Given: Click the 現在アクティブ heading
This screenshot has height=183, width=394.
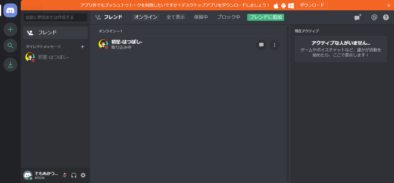Looking at the screenshot, I should tap(307, 31).
